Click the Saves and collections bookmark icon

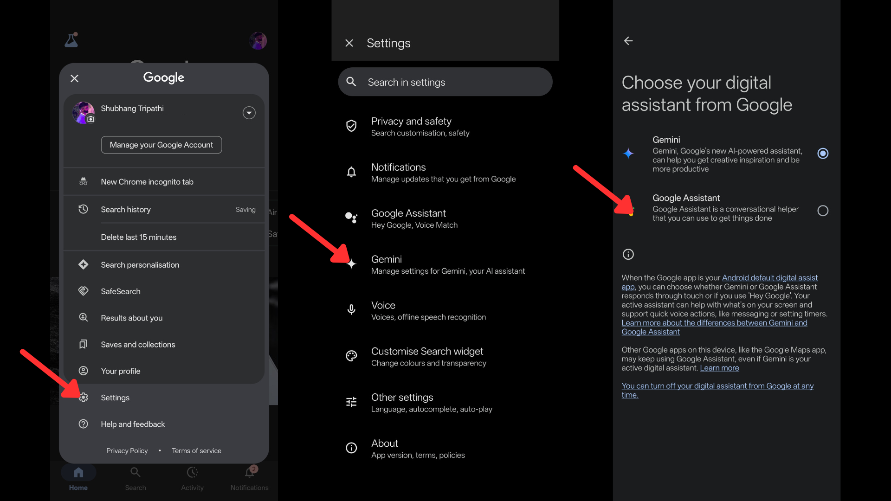pyautogui.click(x=84, y=344)
